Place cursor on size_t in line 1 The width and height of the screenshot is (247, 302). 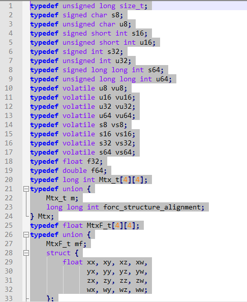click(132, 6)
